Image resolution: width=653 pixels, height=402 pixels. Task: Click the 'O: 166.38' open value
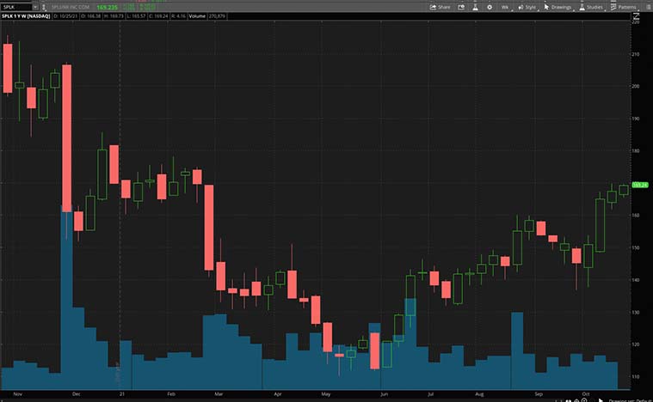tap(91, 16)
